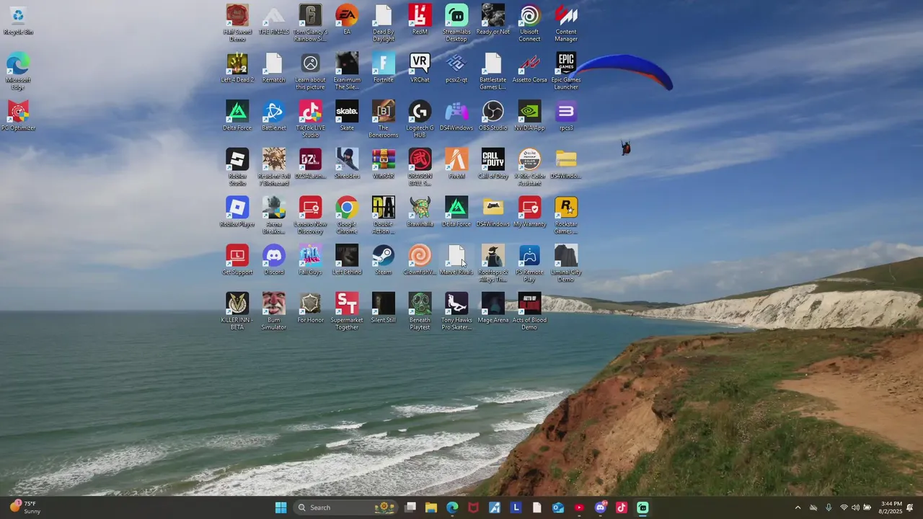This screenshot has width=923, height=519.
Task: Open the Recycle Bin desktop icon
Action: 18,20
